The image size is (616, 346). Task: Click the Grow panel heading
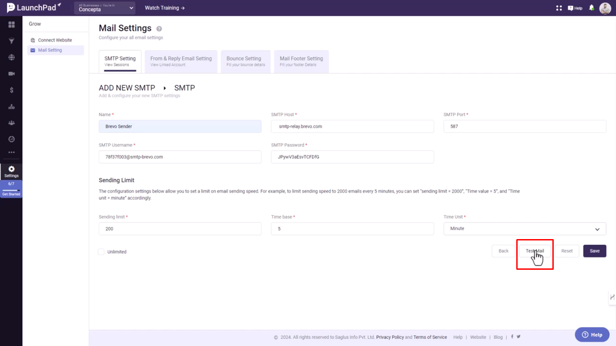tap(35, 24)
